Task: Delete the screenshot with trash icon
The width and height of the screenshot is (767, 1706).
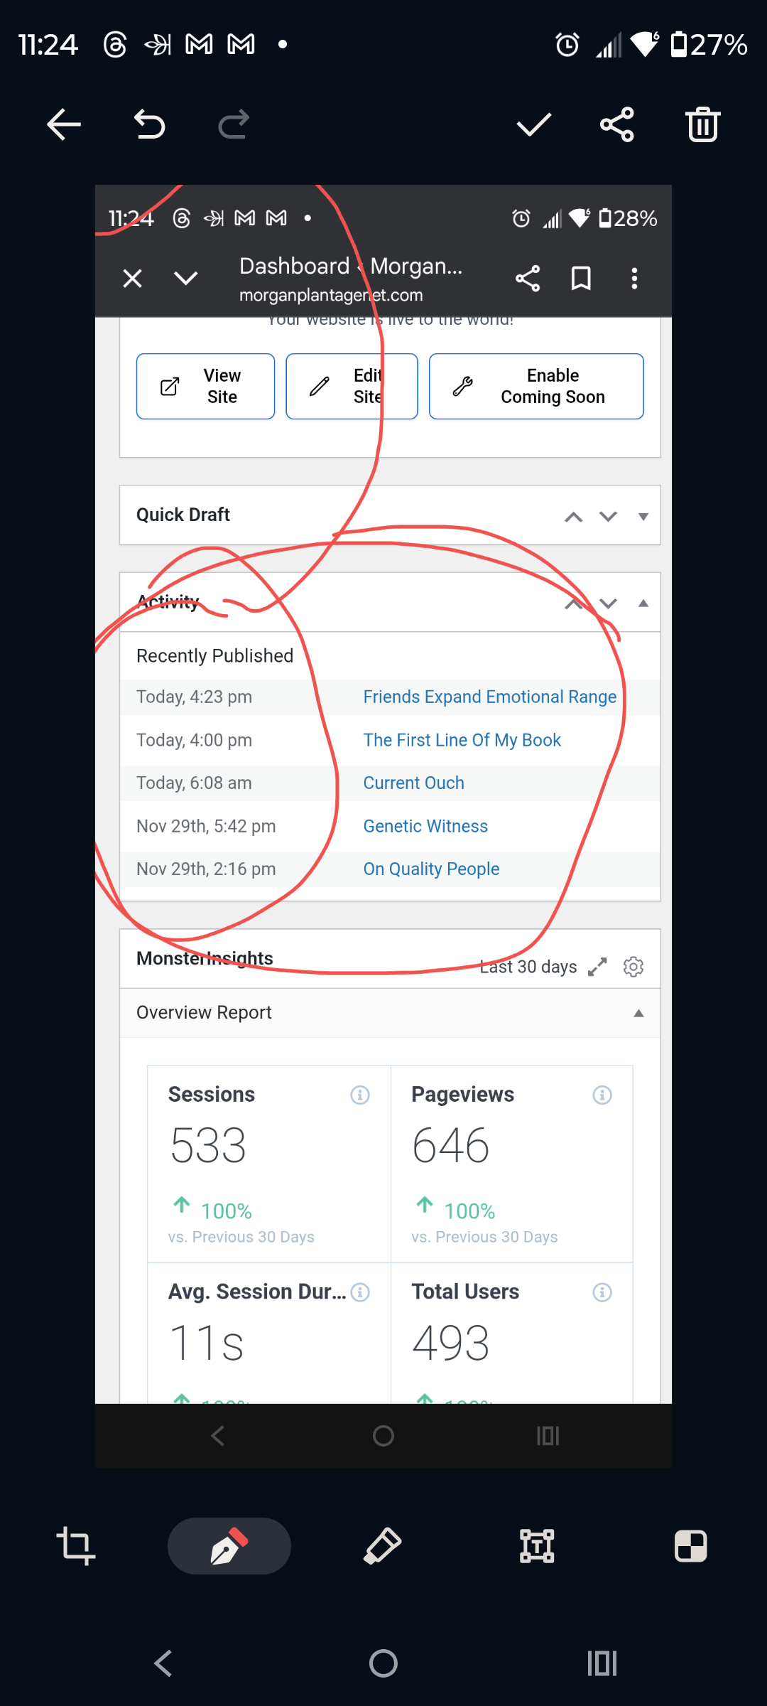Action: point(702,125)
